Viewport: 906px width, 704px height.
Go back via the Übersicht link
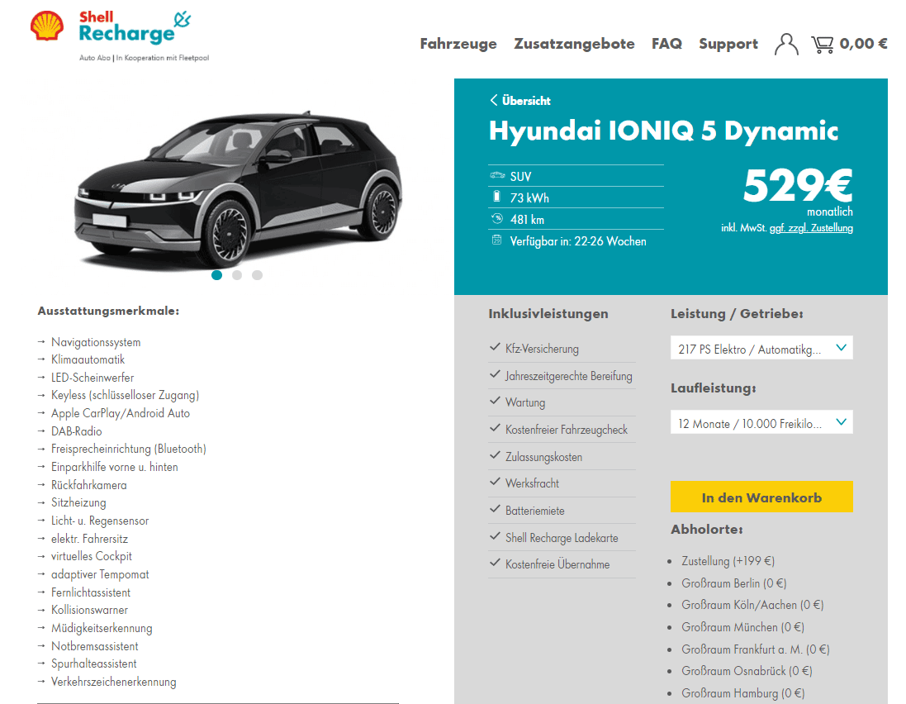coord(526,101)
